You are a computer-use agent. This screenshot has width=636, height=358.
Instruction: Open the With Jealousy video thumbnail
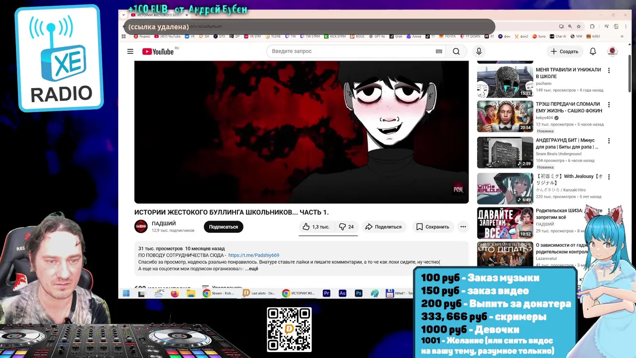tap(505, 188)
